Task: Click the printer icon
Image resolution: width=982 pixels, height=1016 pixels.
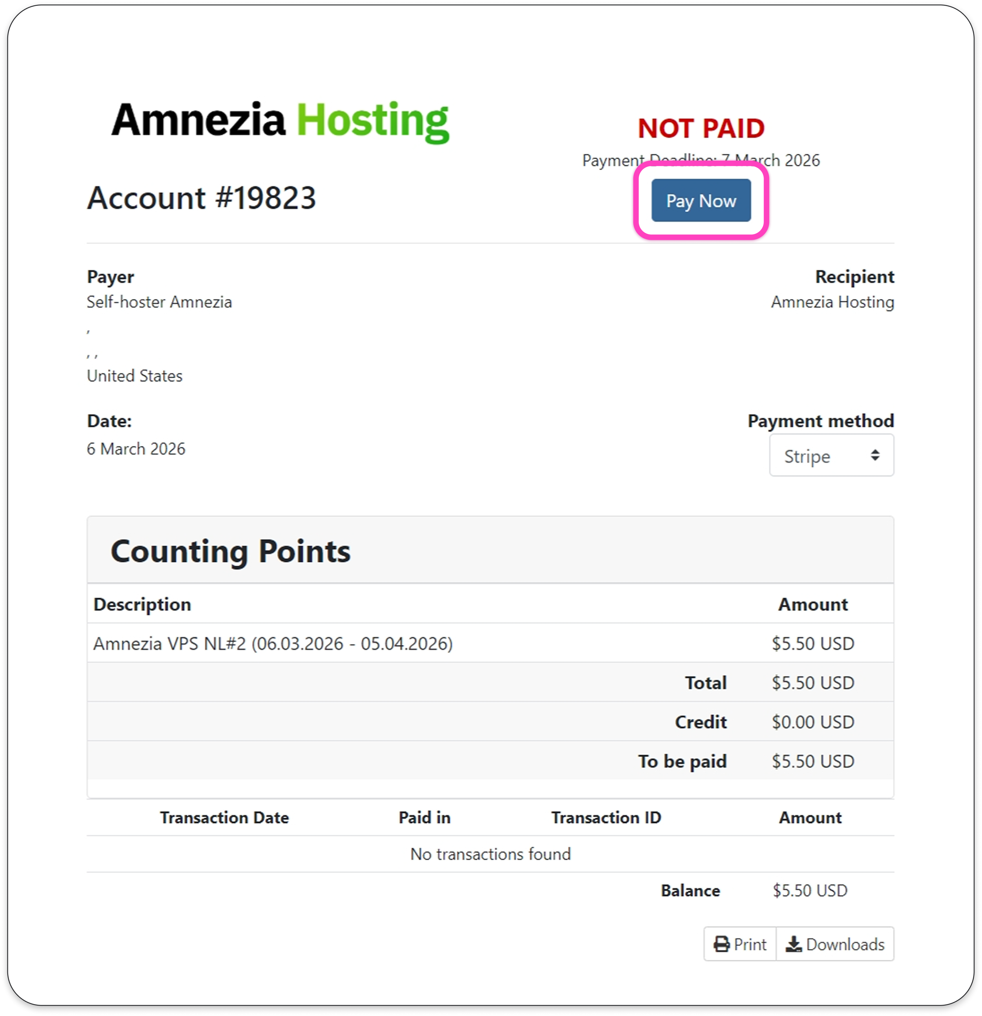Action: pos(721,944)
